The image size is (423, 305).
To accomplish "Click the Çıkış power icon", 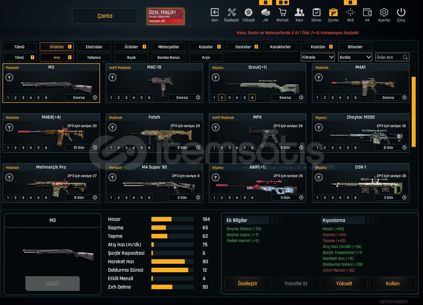I will coord(401,12).
